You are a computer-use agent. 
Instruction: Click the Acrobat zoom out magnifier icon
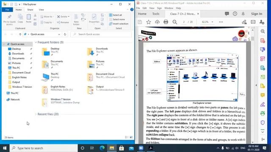175,22
